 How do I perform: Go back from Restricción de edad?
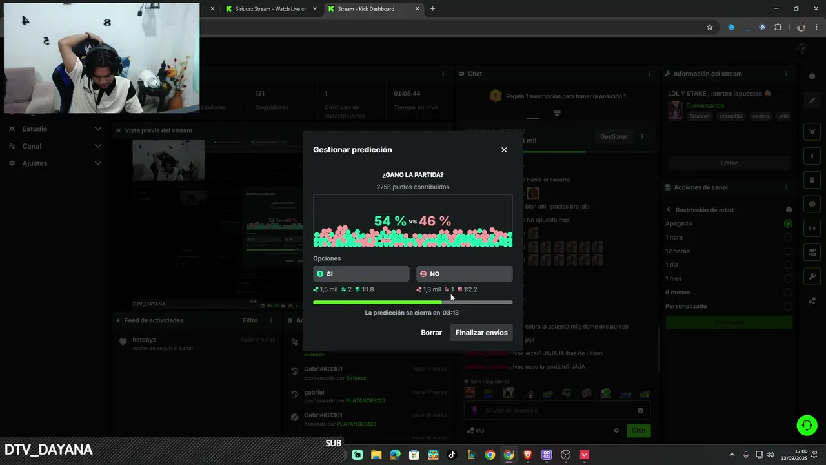click(669, 210)
